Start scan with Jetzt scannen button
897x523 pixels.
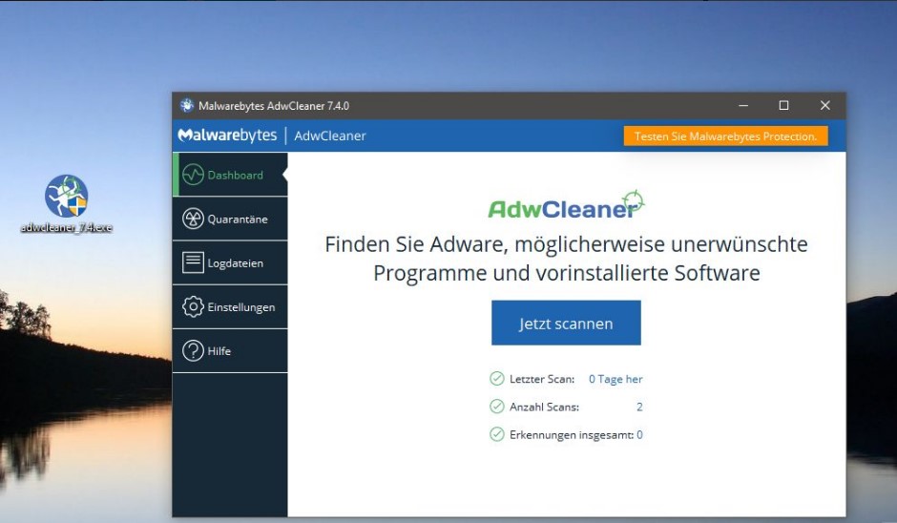(x=566, y=323)
